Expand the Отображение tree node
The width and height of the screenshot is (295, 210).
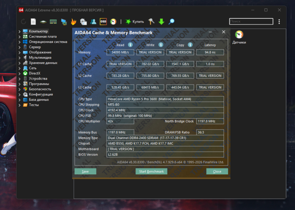coord(19,52)
